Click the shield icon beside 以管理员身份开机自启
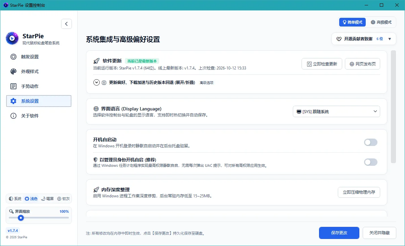This screenshot has height=246, width=405. click(x=95, y=160)
